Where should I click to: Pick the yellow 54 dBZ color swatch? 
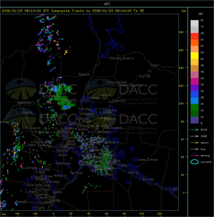(x=194, y=55)
